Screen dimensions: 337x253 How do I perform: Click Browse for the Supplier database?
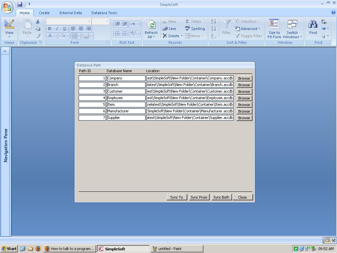(244, 118)
